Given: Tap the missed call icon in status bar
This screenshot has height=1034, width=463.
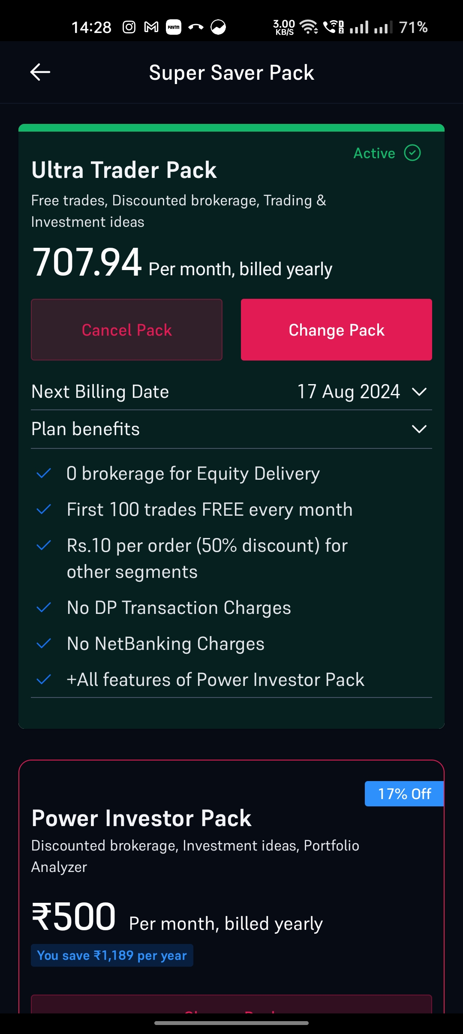Looking at the screenshot, I should pos(196,27).
